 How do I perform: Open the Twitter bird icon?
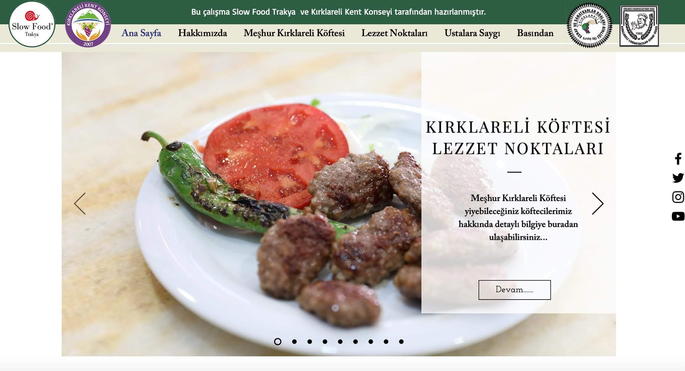678,178
